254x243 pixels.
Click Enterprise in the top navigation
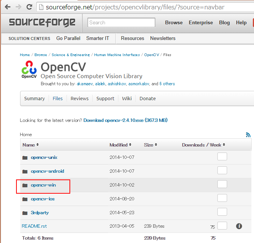pos(201,22)
